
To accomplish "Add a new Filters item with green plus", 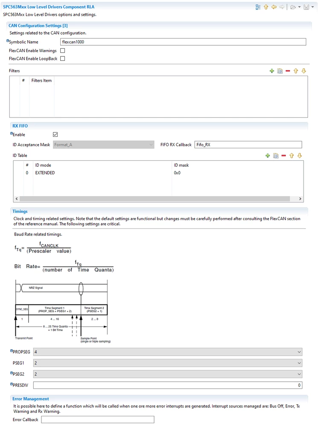I will point(272,71).
